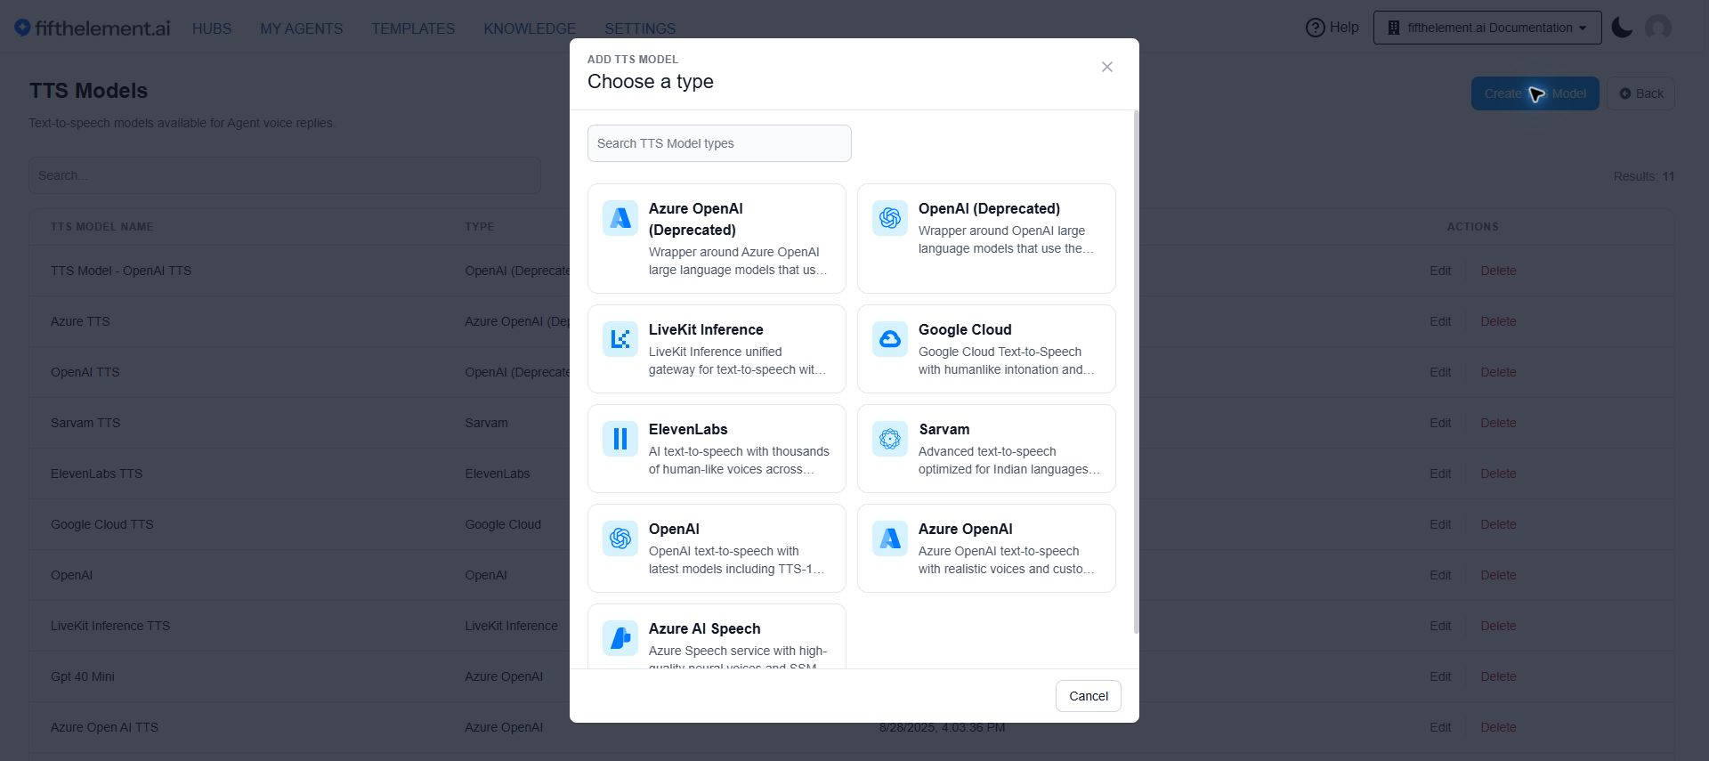The height and width of the screenshot is (761, 1709).
Task: Edit the TTS Model - OpenAI TTS row
Action: (x=1440, y=271)
